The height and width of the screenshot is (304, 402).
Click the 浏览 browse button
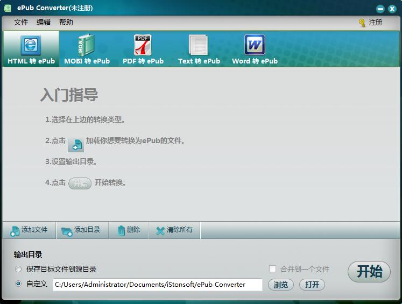(281, 285)
